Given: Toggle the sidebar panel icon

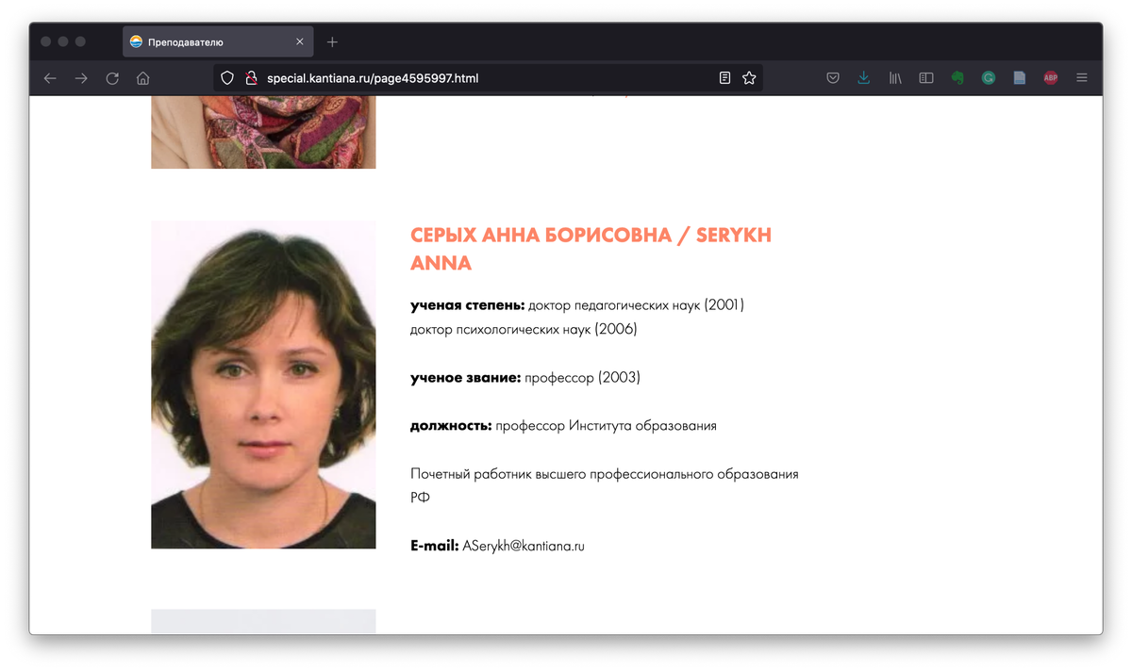Looking at the screenshot, I should (x=925, y=77).
